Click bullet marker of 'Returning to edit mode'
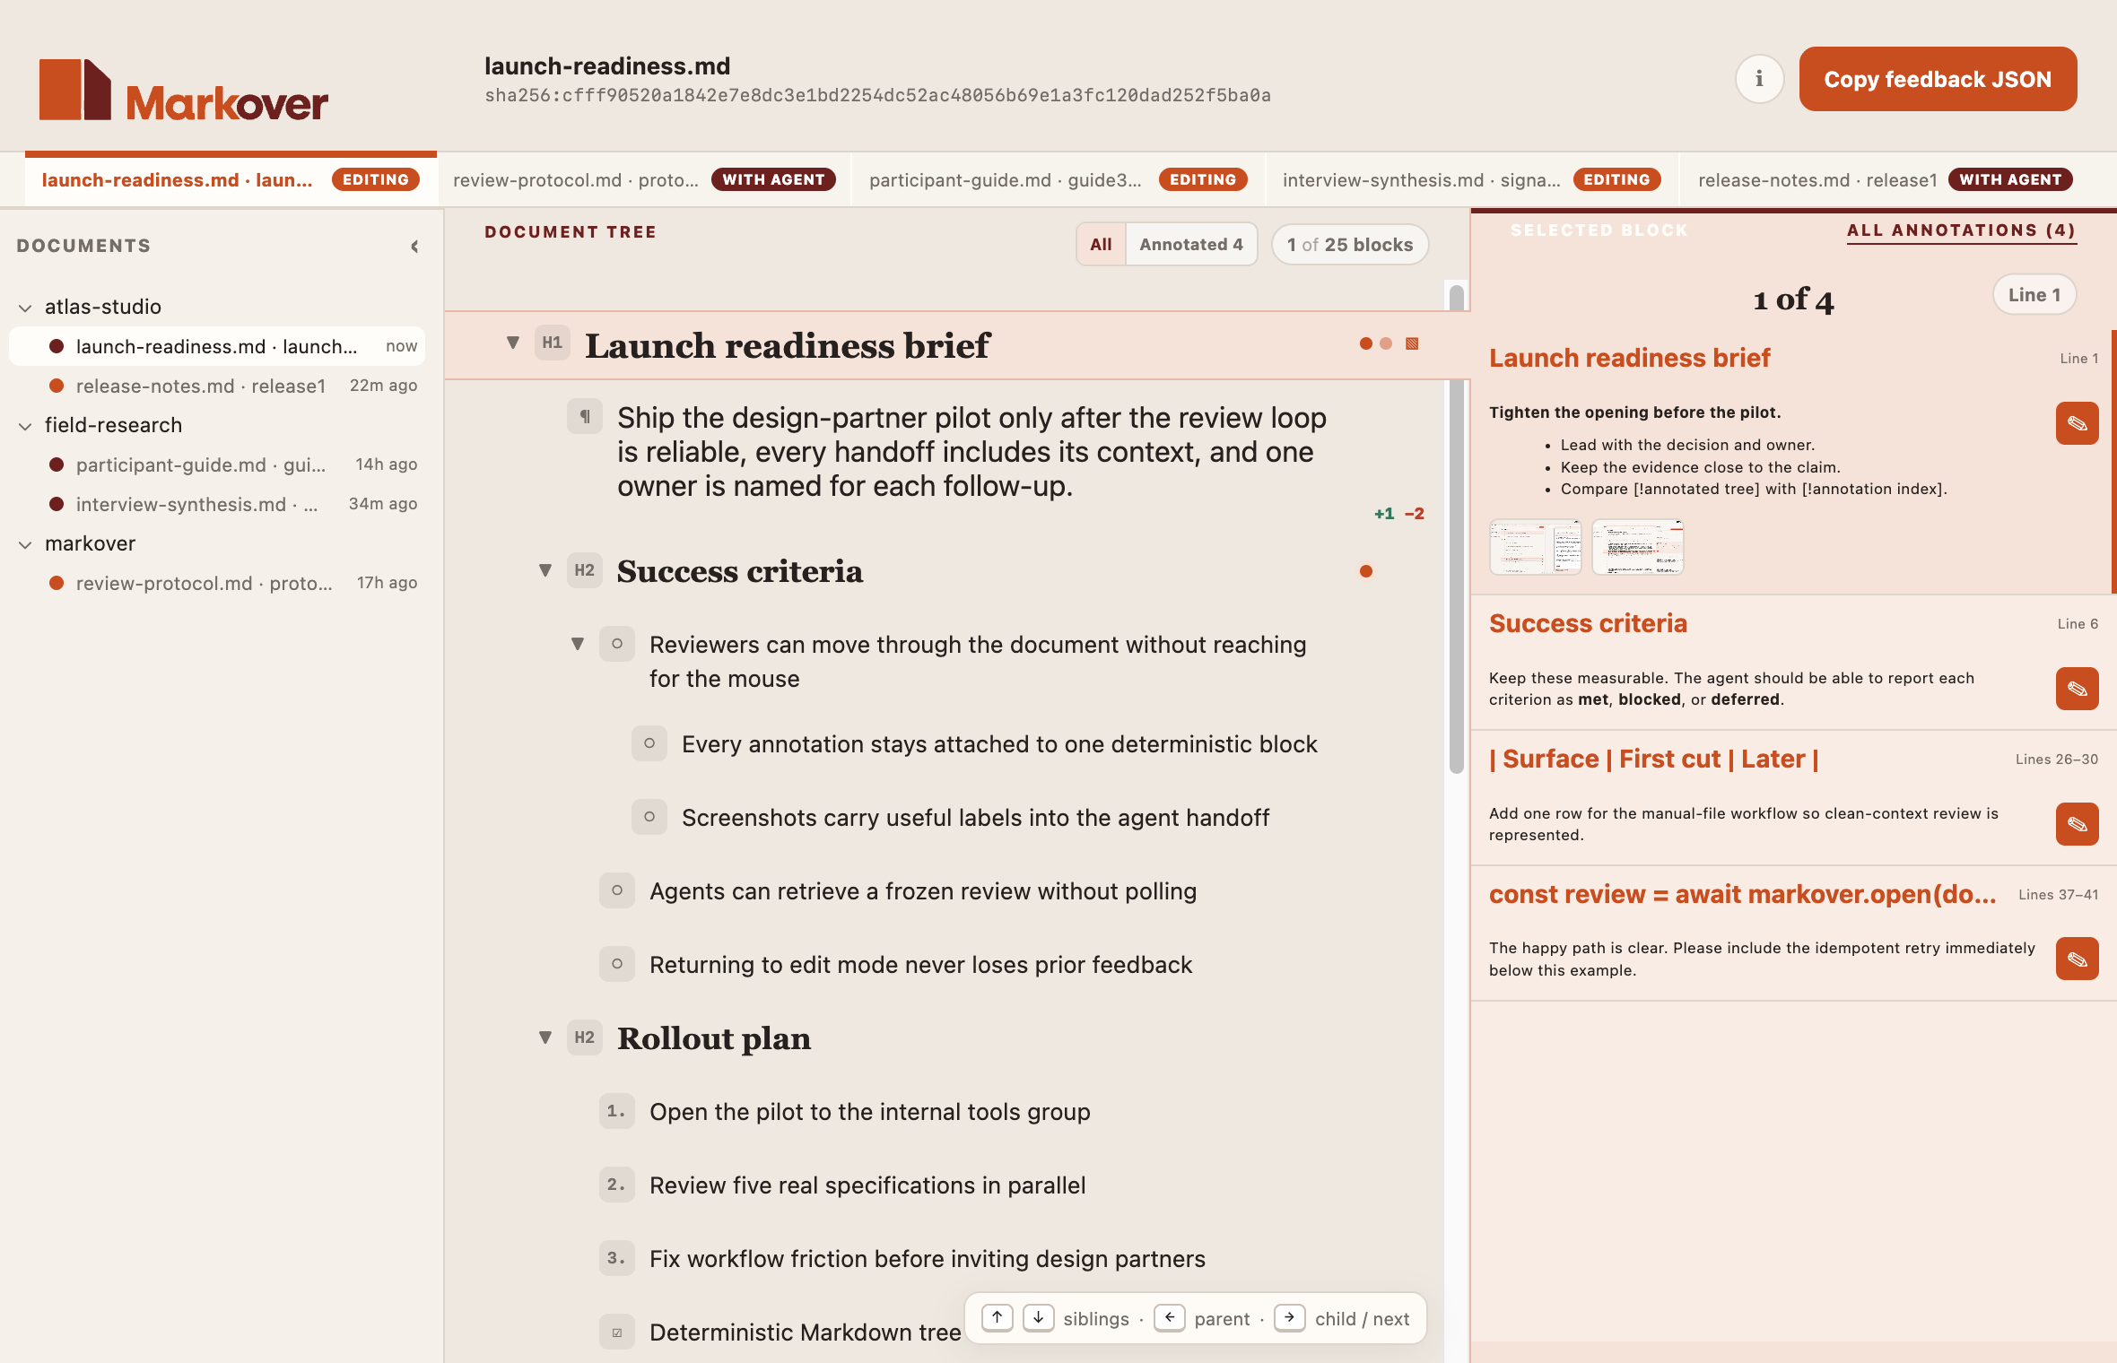This screenshot has width=2117, height=1363. coord(617,964)
